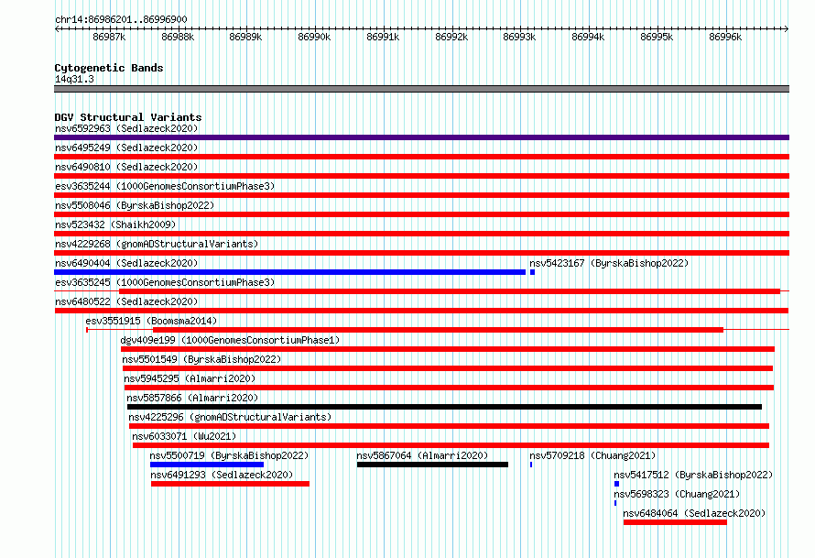Image resolution: width=815 pixels, height=558 pixels.
Task: Click the 86993k ruler label
Action: (519, 37)
